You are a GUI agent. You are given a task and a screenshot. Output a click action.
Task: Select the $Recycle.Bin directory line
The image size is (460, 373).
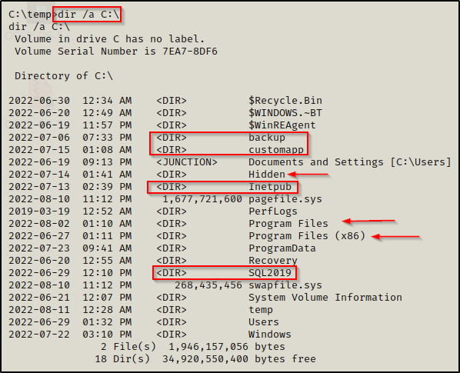click(165, 100)
